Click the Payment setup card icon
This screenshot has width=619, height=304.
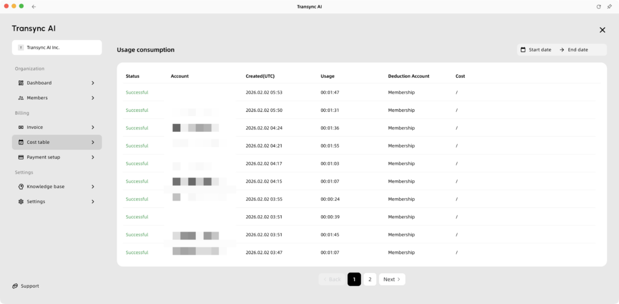tap(21, 157)
